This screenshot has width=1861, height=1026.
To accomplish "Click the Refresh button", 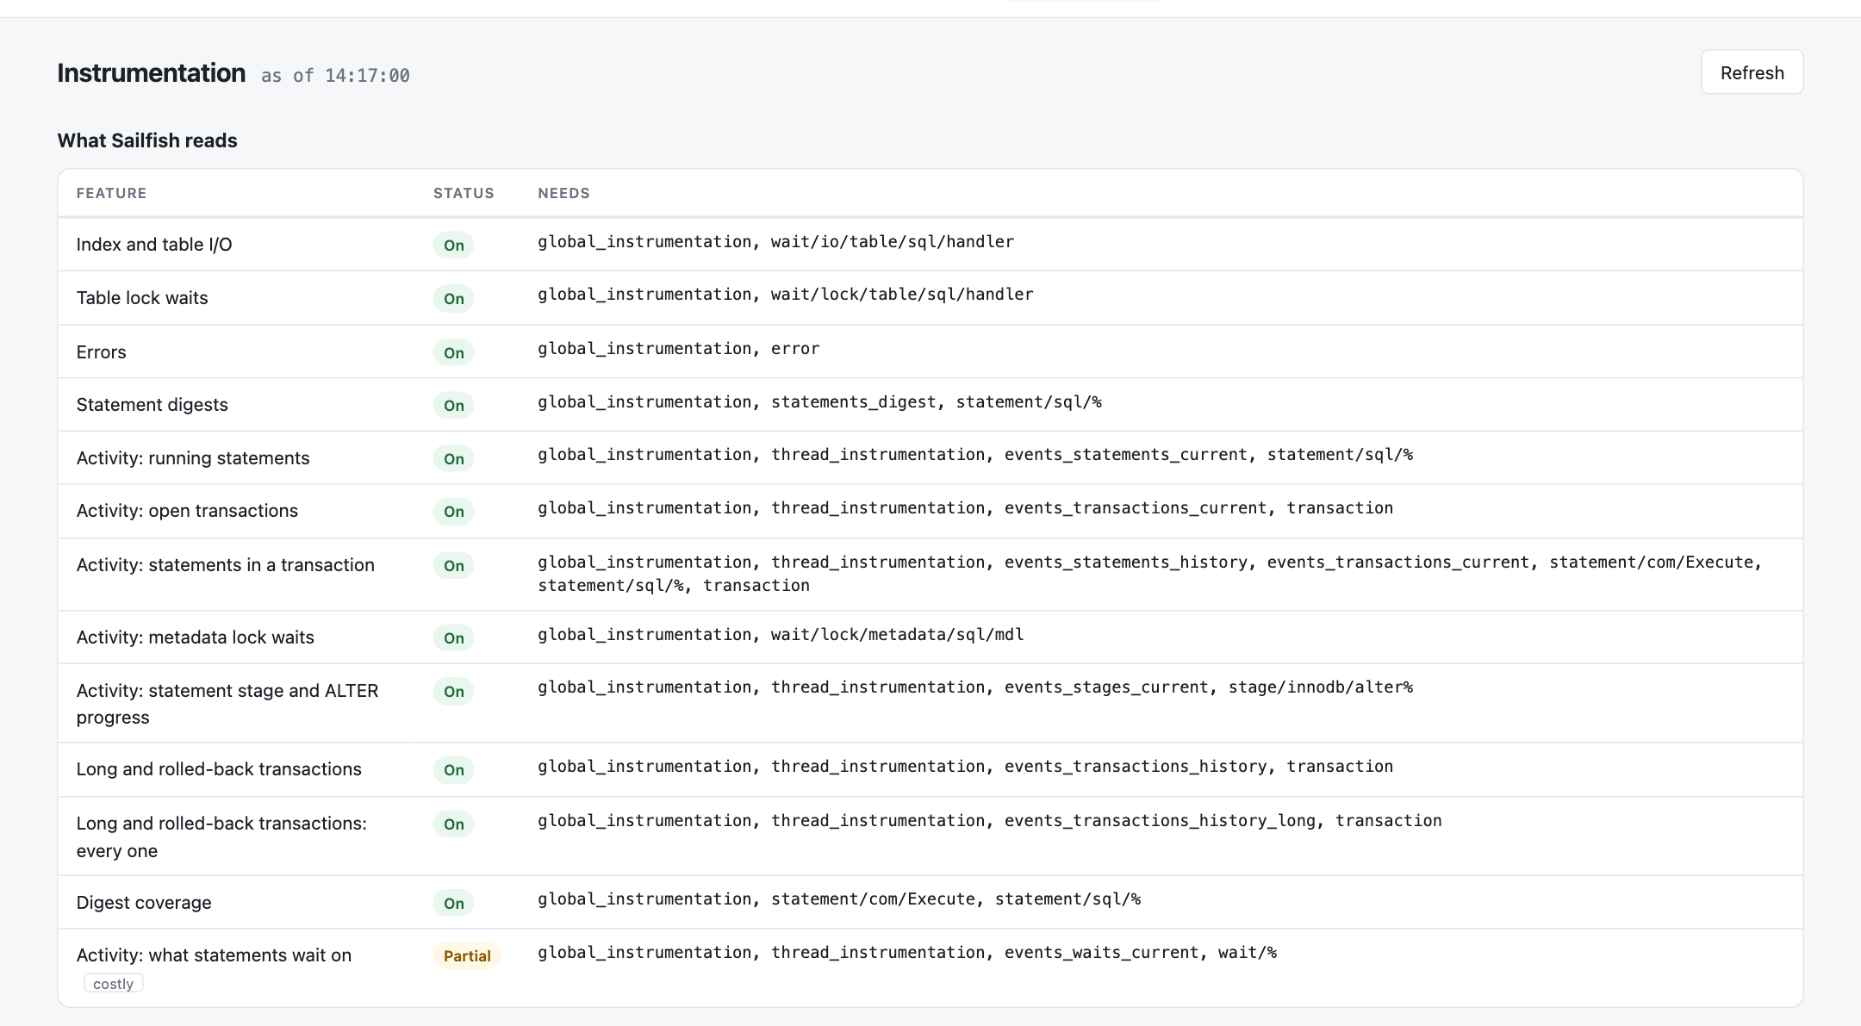I will (1752, 72).
